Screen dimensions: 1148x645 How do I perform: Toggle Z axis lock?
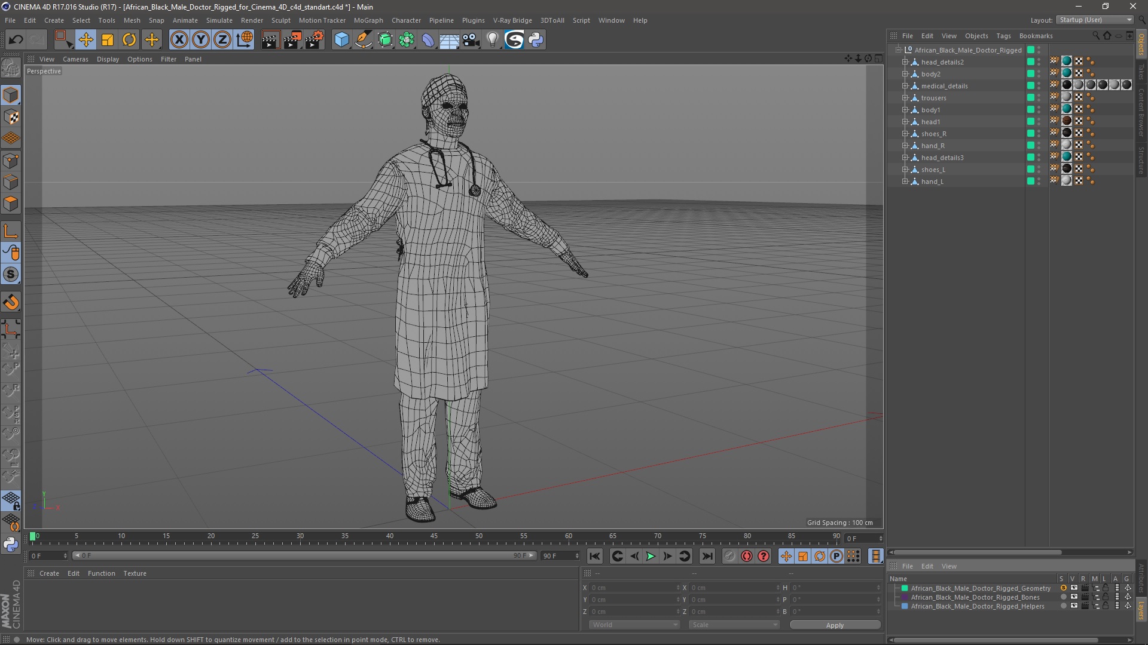222,40
